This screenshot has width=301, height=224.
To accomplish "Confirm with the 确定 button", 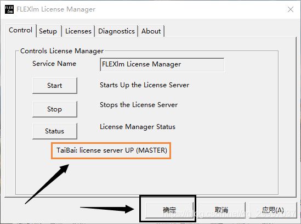I will coord(169,210).
